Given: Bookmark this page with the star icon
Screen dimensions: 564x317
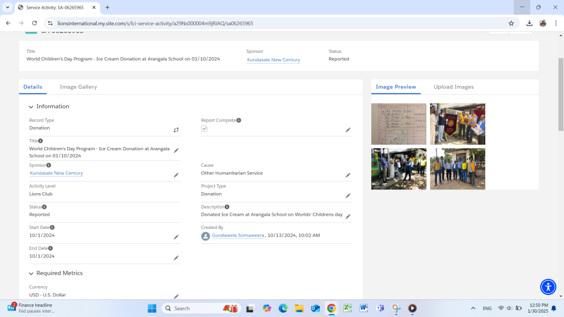Looking at the screenshot, I should click(x=511, y=23).
